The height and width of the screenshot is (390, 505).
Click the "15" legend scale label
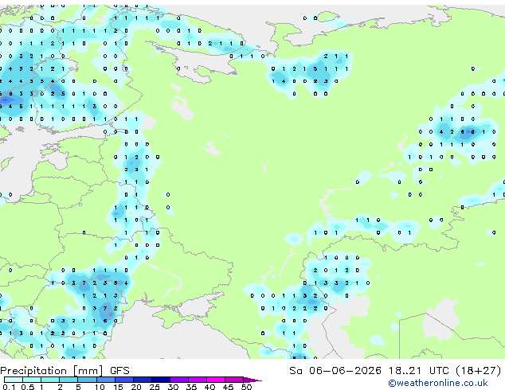pyautogui.click(x=118, y=387)
